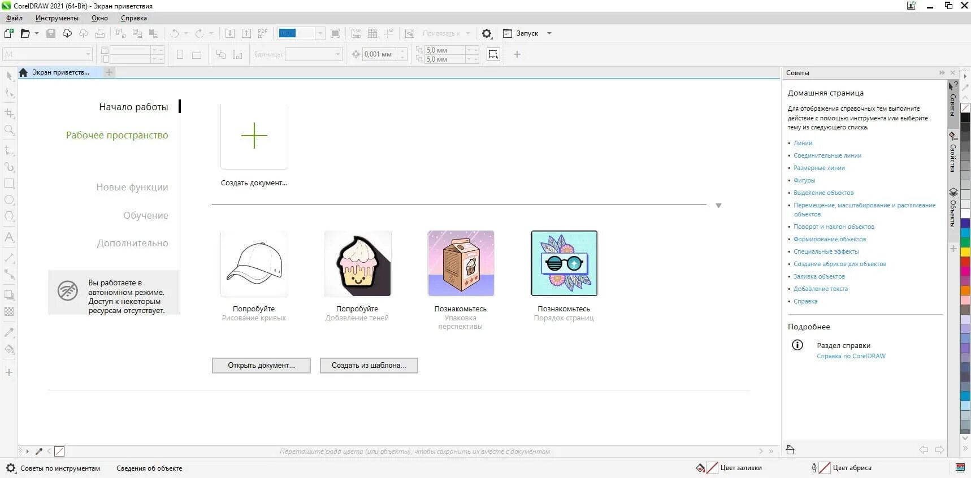Screen dimensions: 971x478
Task: Select the Interactive Fill tool
Action: pos(9,349)
